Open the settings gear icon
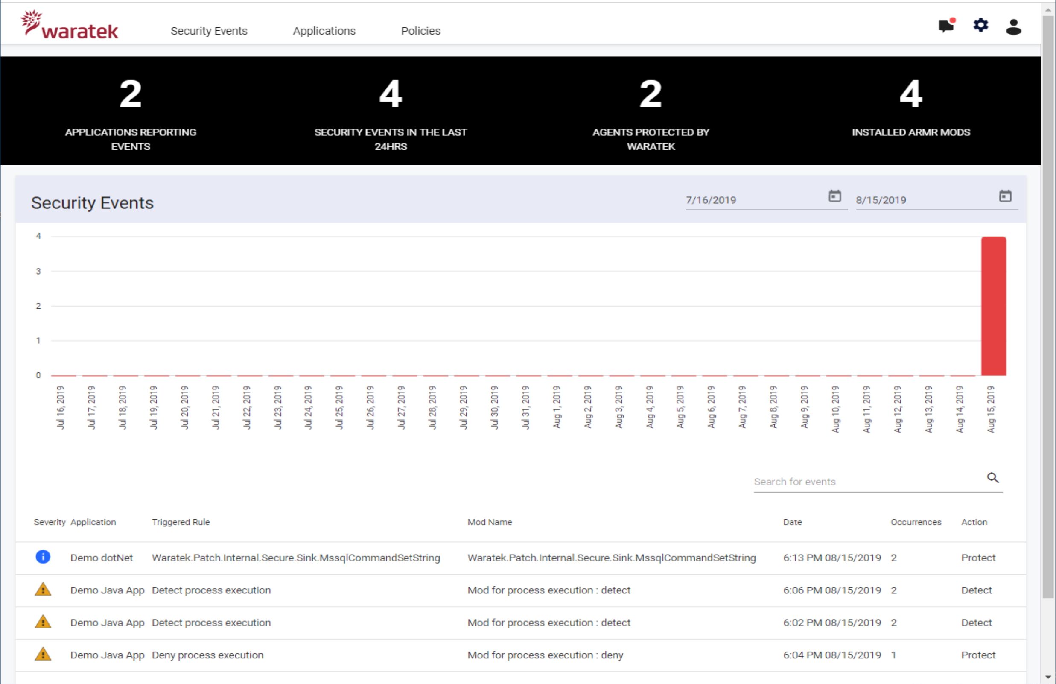The image size is (1056, 684). pyautogui.click(x=980, y=25)
